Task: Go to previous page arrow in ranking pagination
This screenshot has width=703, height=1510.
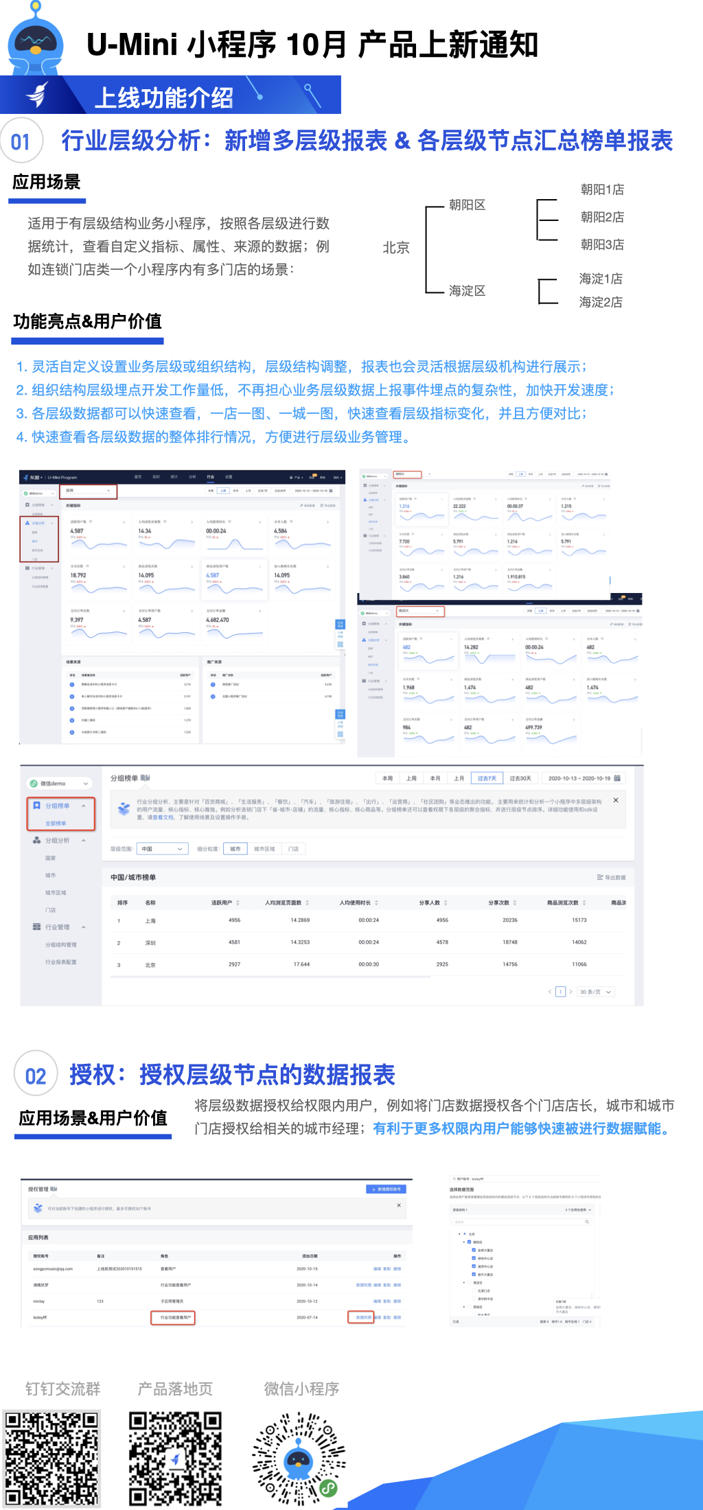Action: [x=550, y=992]
